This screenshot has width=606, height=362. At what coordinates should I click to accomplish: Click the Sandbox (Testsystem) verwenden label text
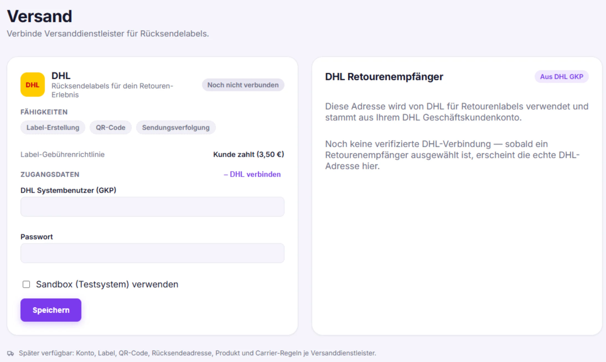click(x=107, y=284)
